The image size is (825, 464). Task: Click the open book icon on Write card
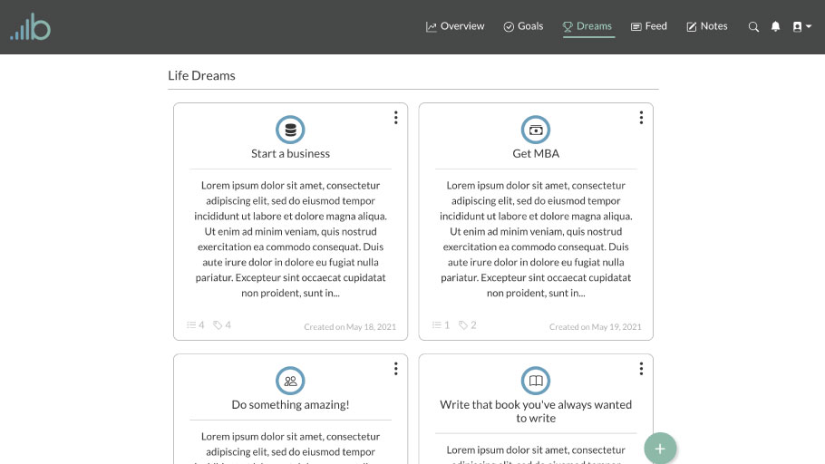coord(536,381)
